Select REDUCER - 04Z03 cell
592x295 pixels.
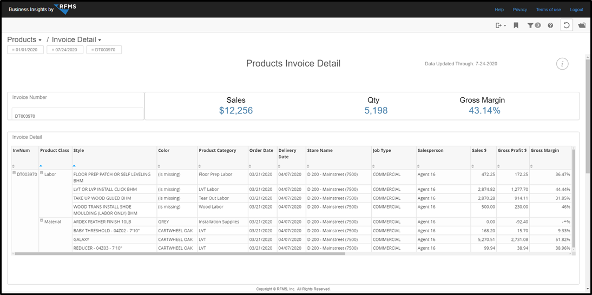point(115,248)
